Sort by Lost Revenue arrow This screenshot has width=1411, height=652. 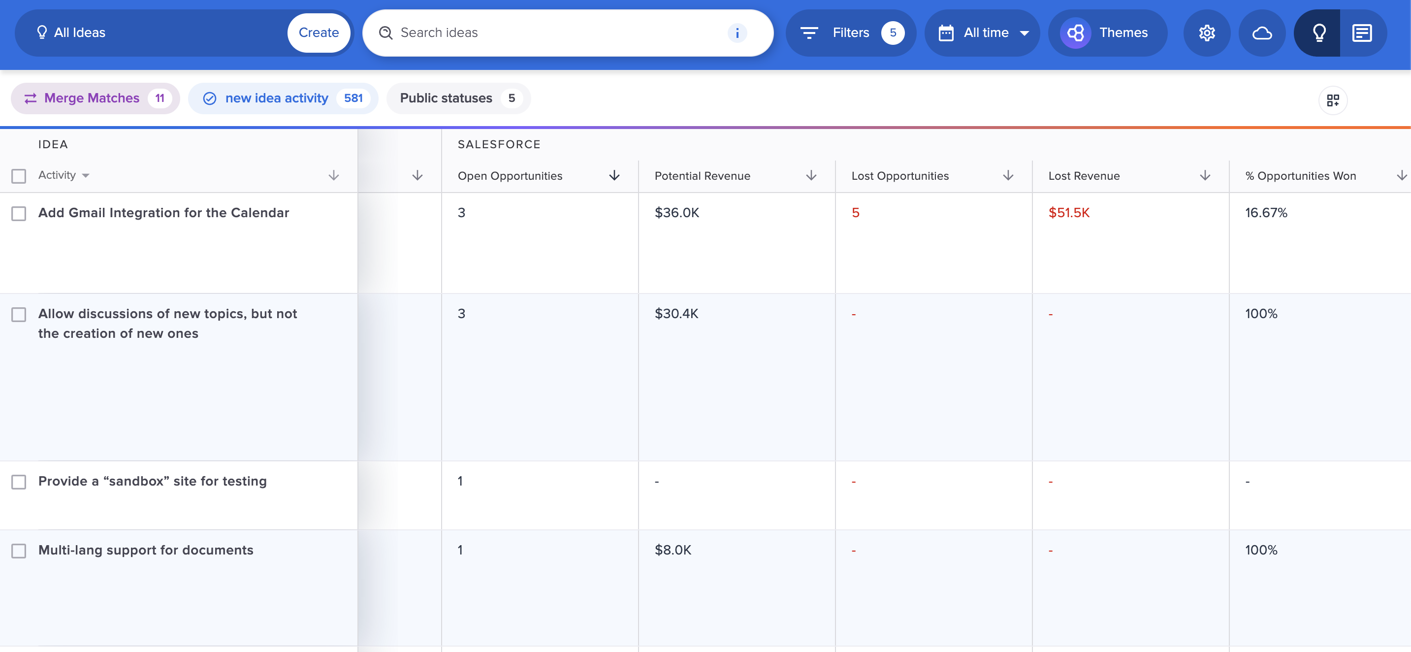click(x=1205, y=175)
